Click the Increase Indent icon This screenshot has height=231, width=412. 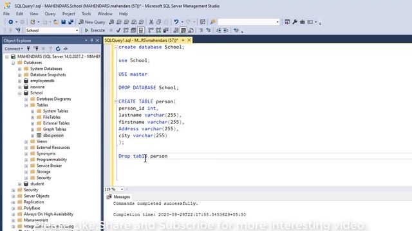click(226, 30)
